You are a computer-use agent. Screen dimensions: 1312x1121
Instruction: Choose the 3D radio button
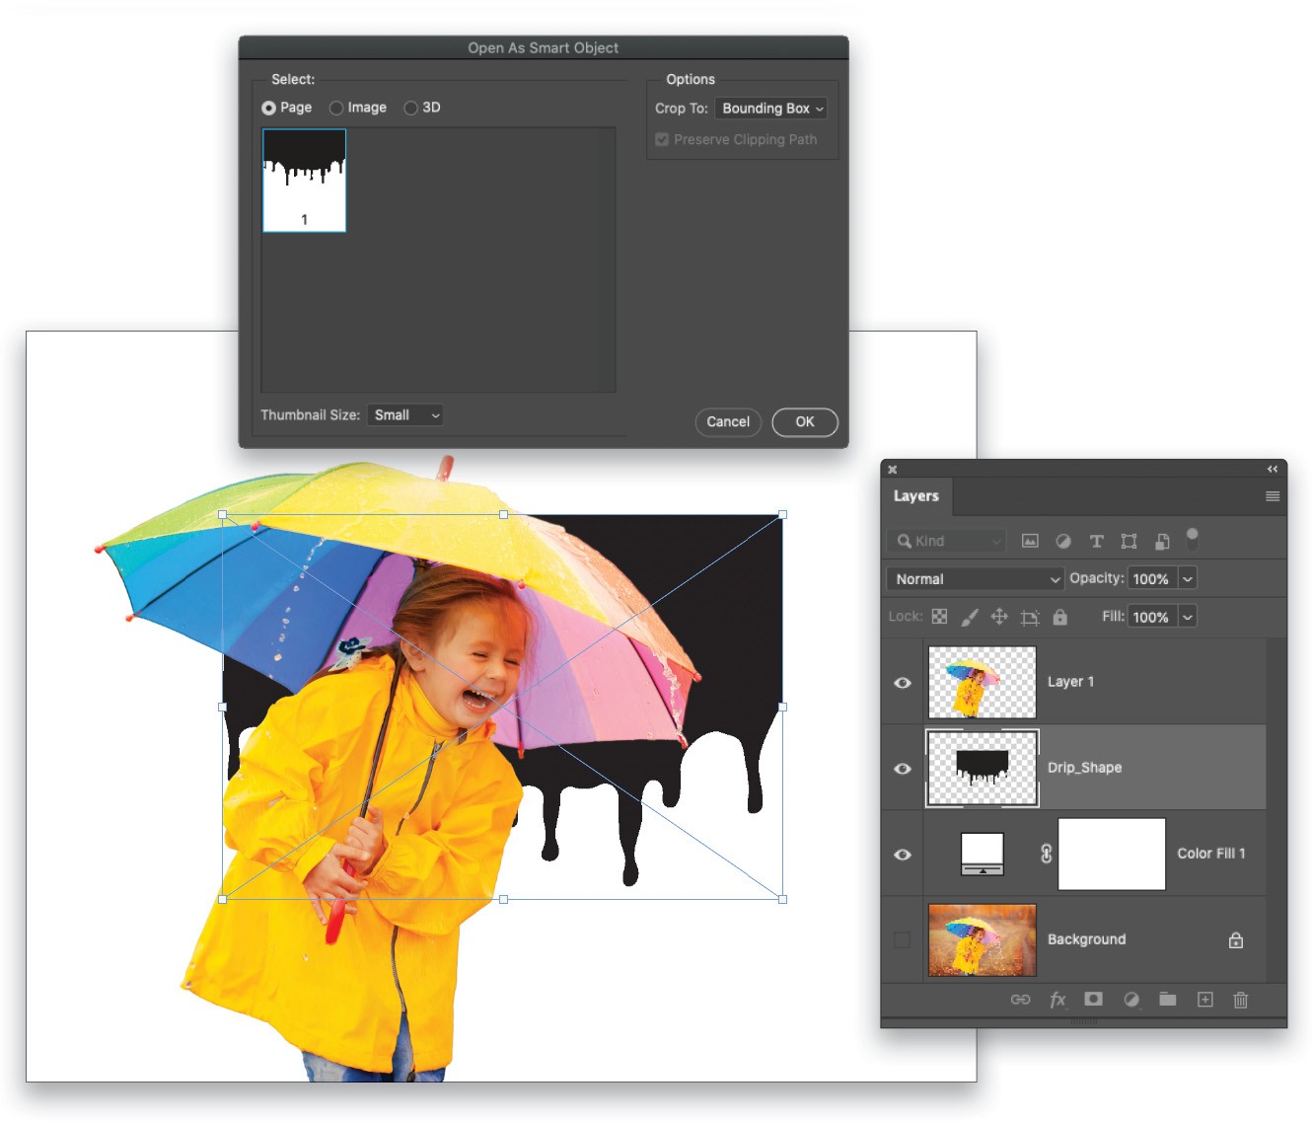(x=410, y=108)
